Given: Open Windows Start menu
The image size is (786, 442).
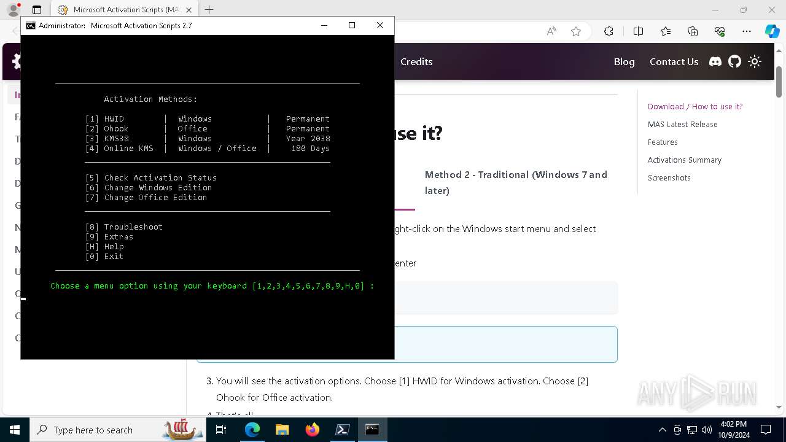Looking at the screenshot, I should [x=15, y=430].
